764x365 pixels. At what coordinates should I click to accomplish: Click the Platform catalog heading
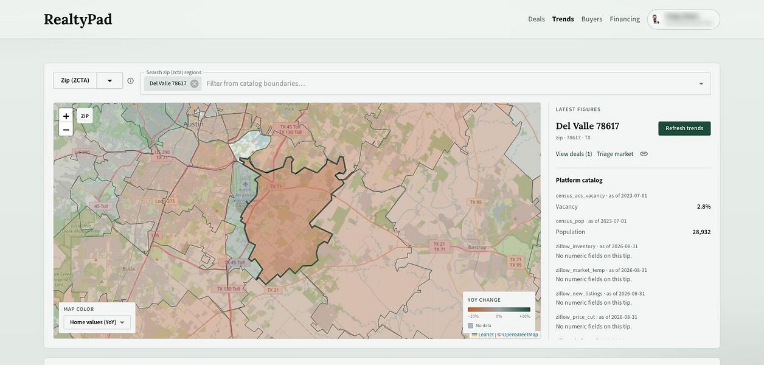pyautogui.click(x=579, y=180)
